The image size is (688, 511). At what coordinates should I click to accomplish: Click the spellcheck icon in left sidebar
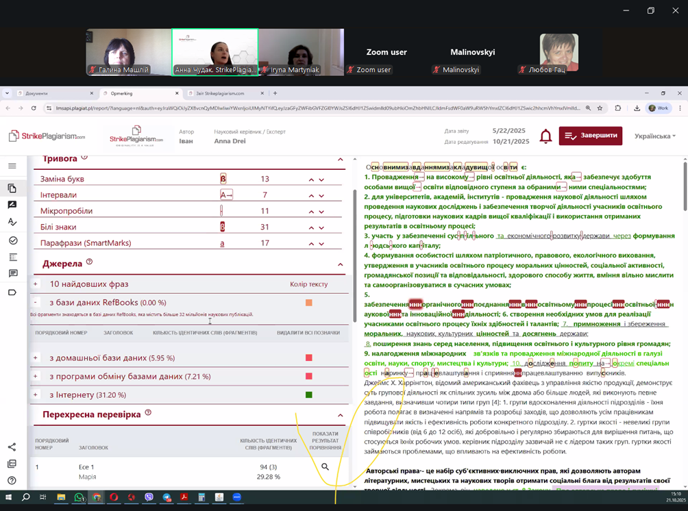[12, 222]
